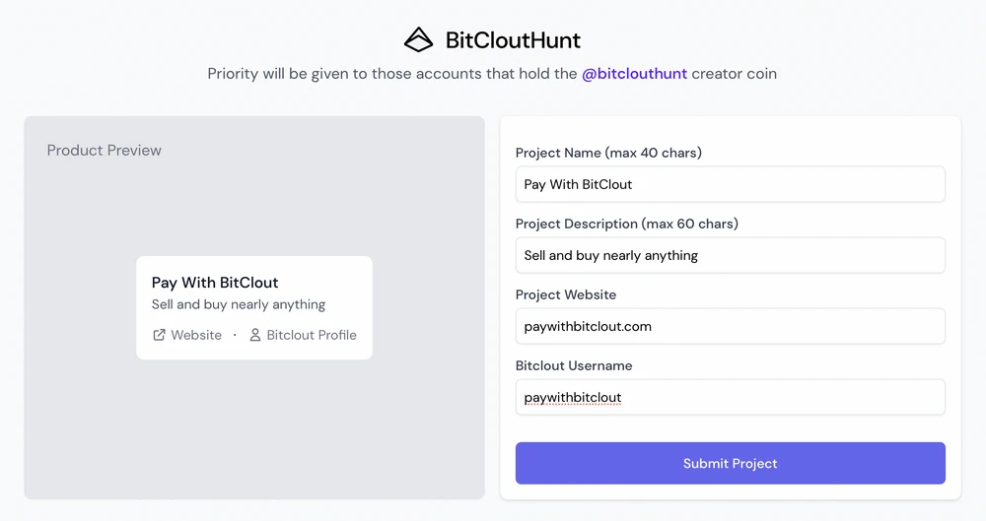Open the Bitclout Profile link in preview
986x521 pixels.
pyautogui.click(x=311, y=335)
